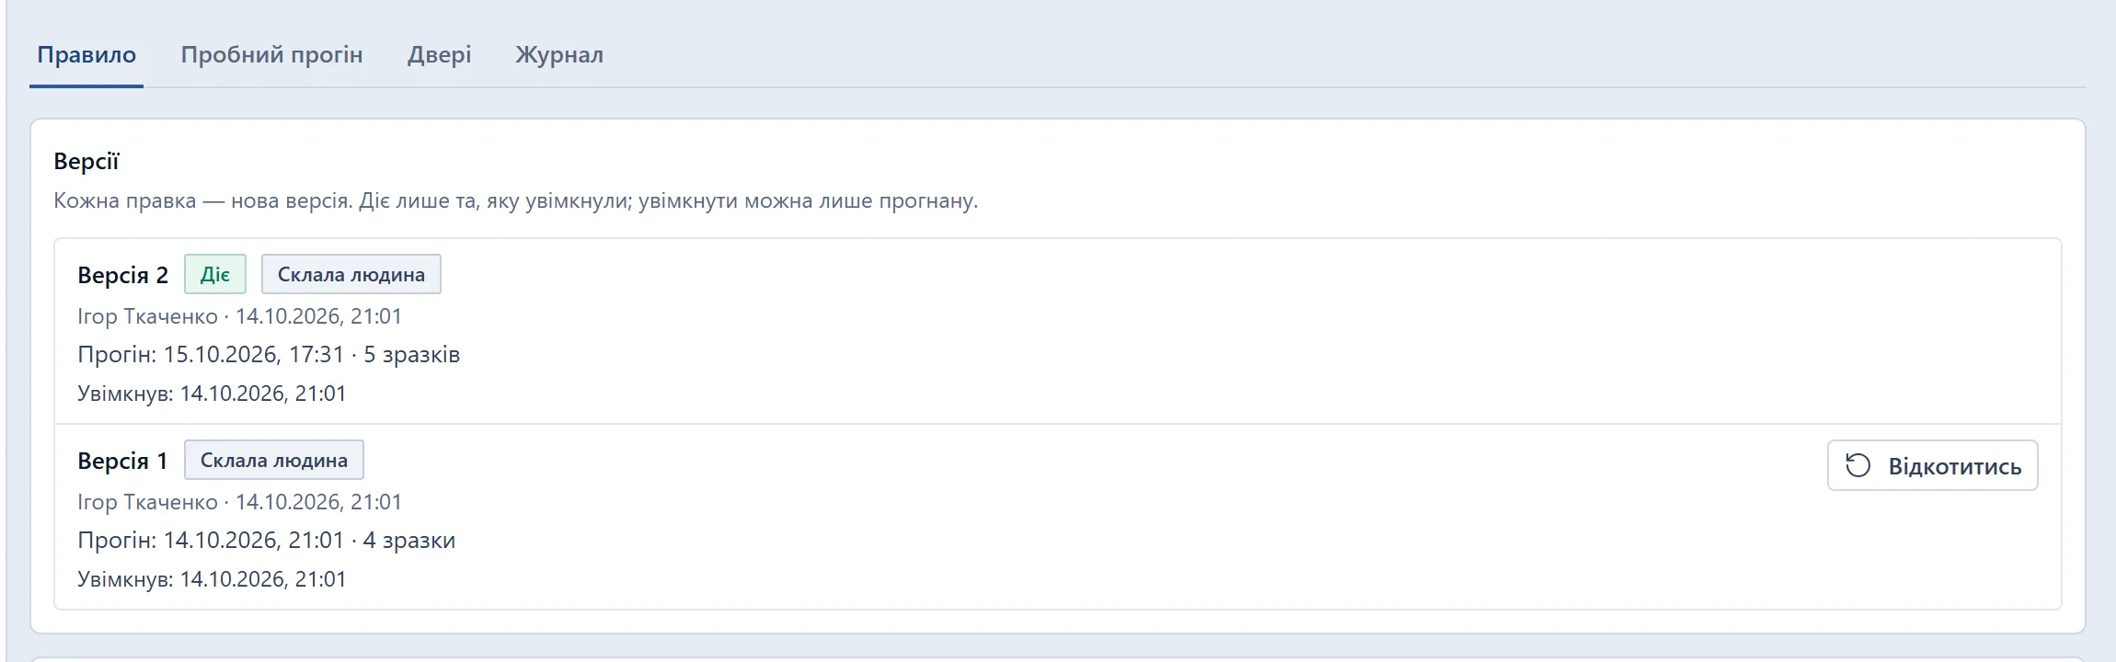This screenshot has height=662, width=2116.
Task: Click the Ігор Ткаченко author line of Версія 1
Action: (x=239, y=502)
